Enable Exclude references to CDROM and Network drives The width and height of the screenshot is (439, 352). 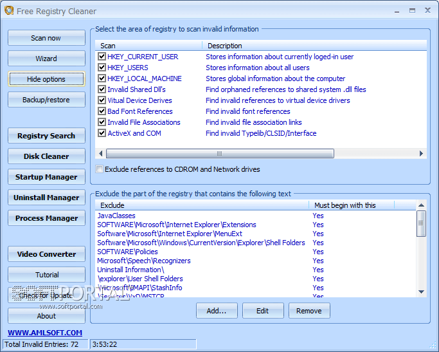coord(99,169)
